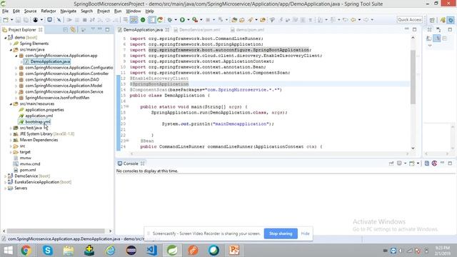The height and width of the screenshot is (257, 457).
Task: Open the New file dropdown arrow
Action: click(x=11, y=20)
